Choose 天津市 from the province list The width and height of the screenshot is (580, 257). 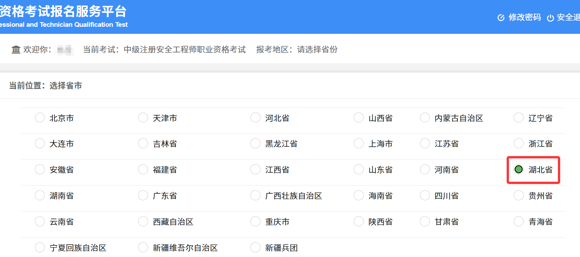(x=143, y=117)
